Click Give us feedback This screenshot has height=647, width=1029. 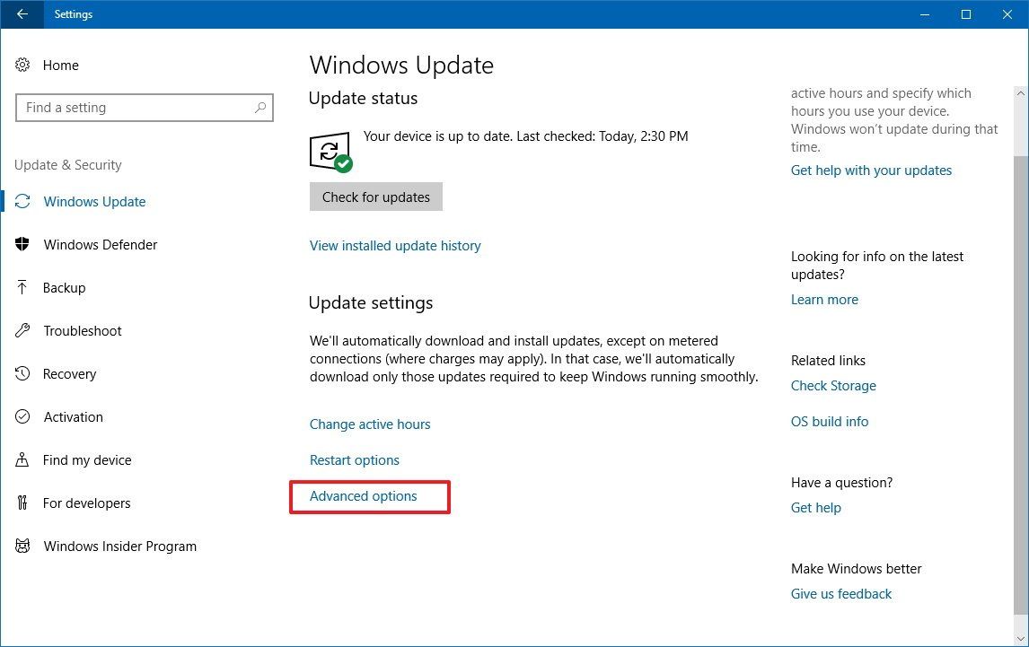(840, 593)
